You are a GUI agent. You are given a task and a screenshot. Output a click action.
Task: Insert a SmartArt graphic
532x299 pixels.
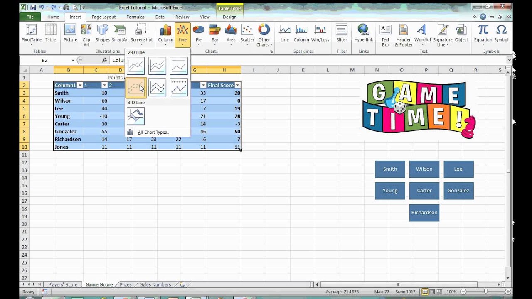pyautogui.click(x=120, y=34)
